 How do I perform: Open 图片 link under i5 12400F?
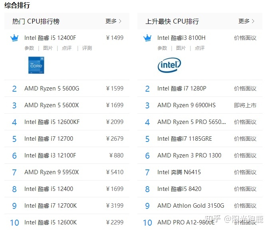click(48, 48)
